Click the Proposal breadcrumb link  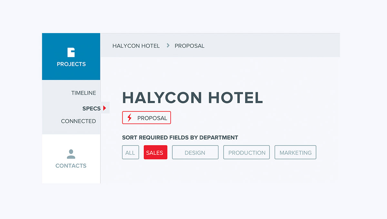click(190, 46)
